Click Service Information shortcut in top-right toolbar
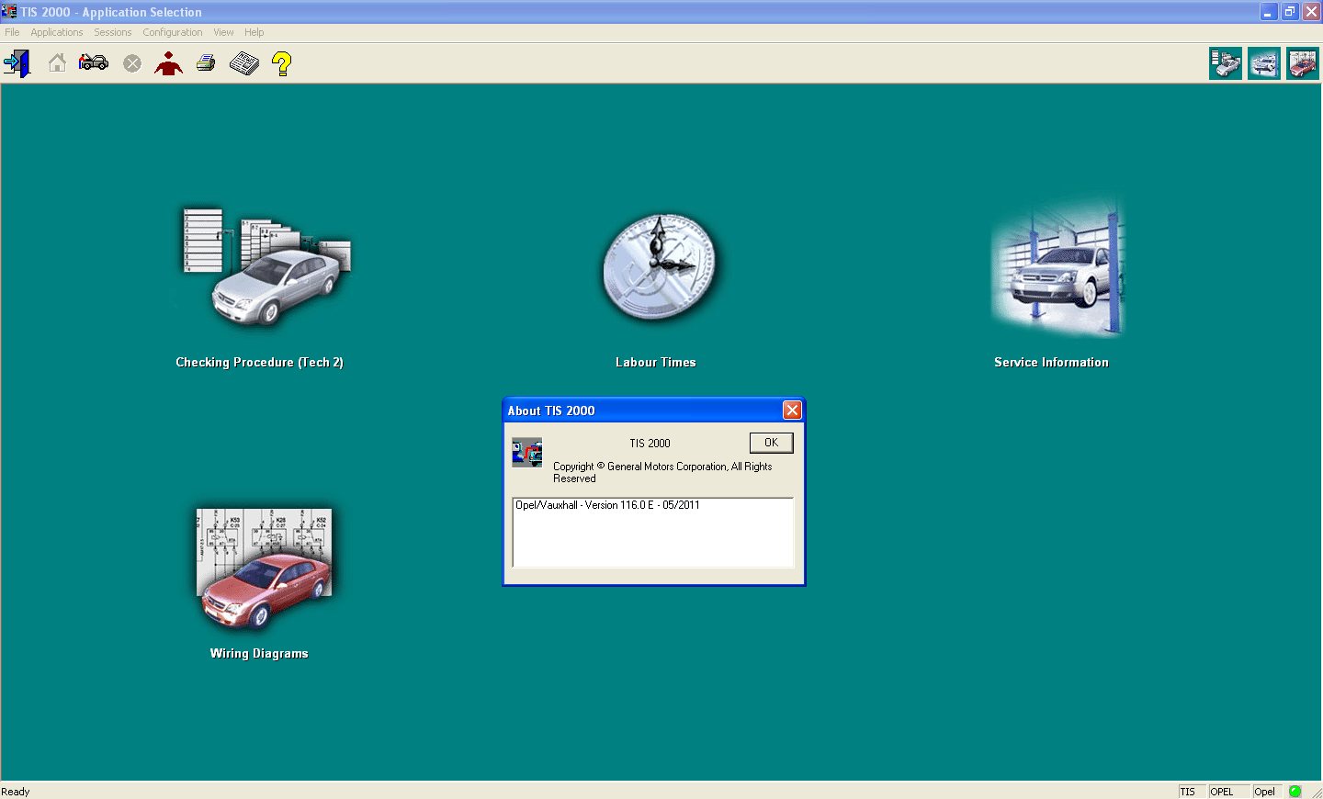Image resolution: width=1323 pixels, height=799 pixels. click(1264, 64)
